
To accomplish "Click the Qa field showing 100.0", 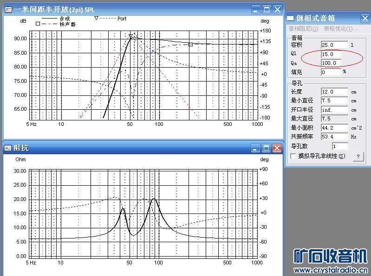I will 331,63.
